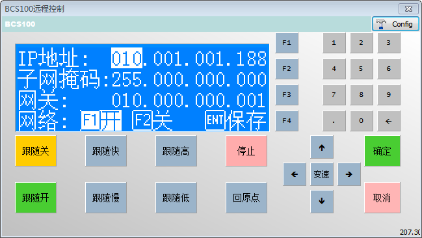Click number 5 on the keypad

361,69
